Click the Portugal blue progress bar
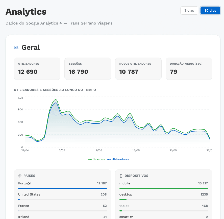Viewport: 224px width, 219px height. (62, 188)
